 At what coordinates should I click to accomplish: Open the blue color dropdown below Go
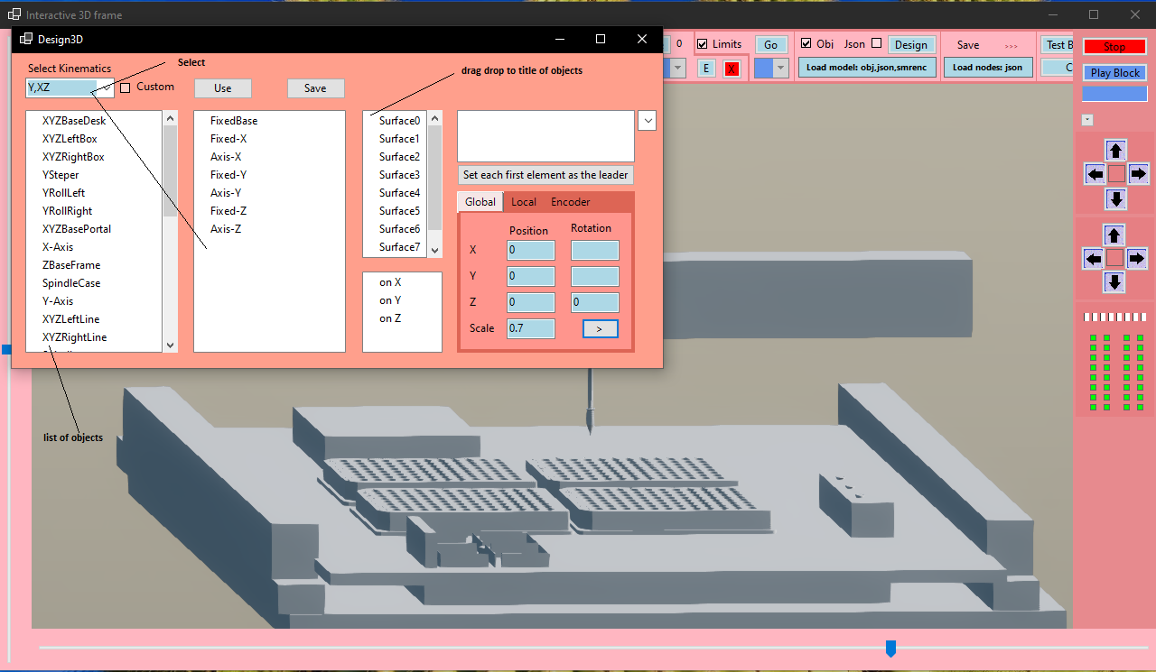coord(771,68)
